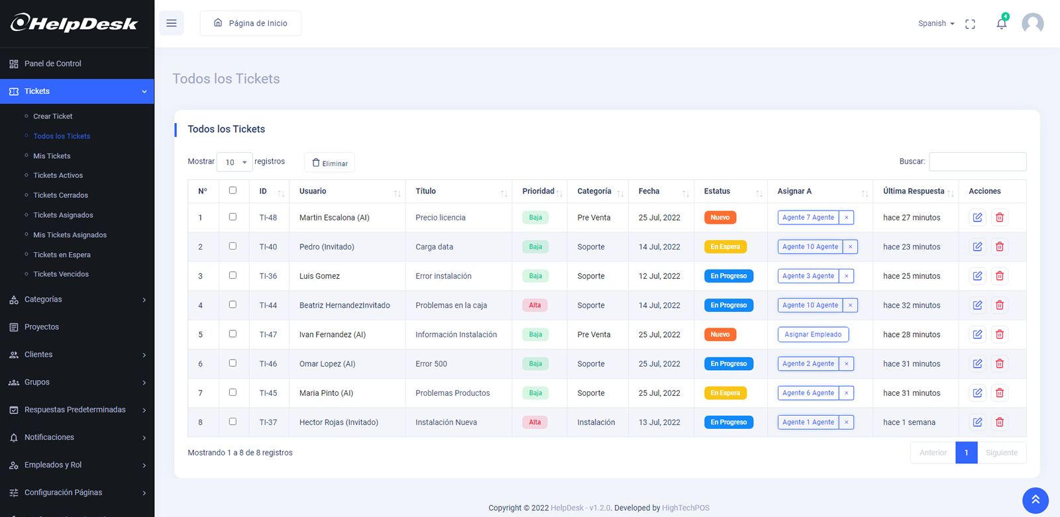Tick the select-all header checkbox

233,191
